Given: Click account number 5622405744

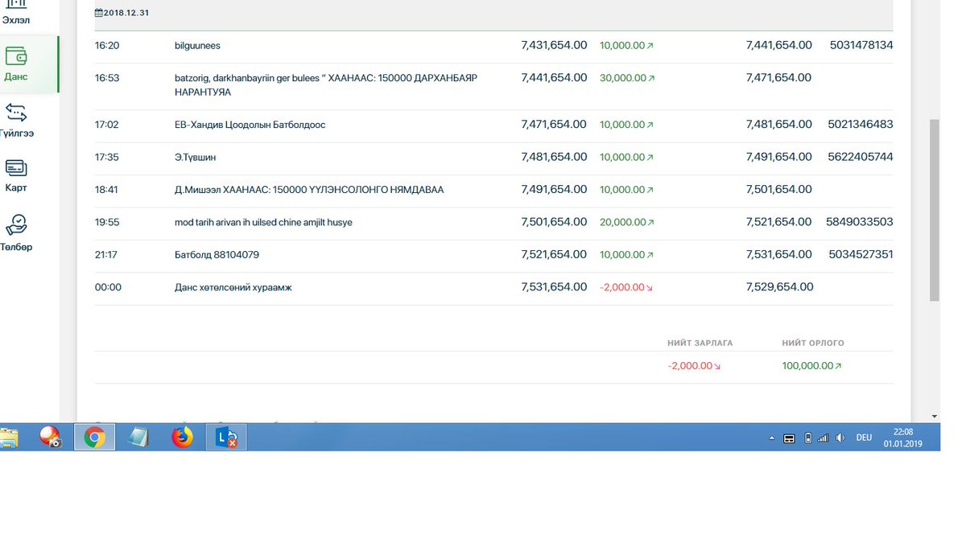Looking at the screenshot, I should point(861,158).
